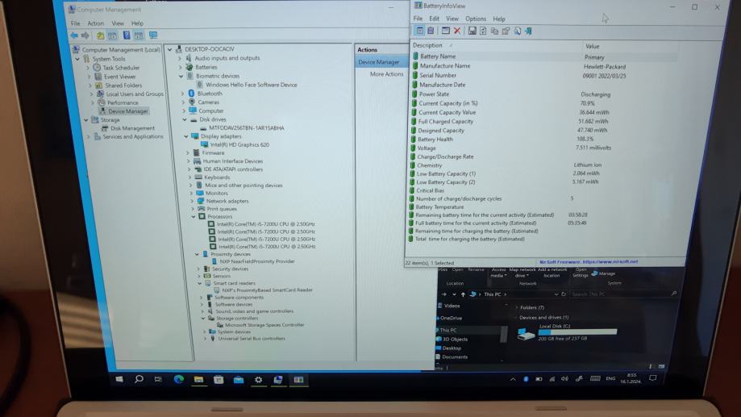Open Action menu in Computer Management

point(95,23)
